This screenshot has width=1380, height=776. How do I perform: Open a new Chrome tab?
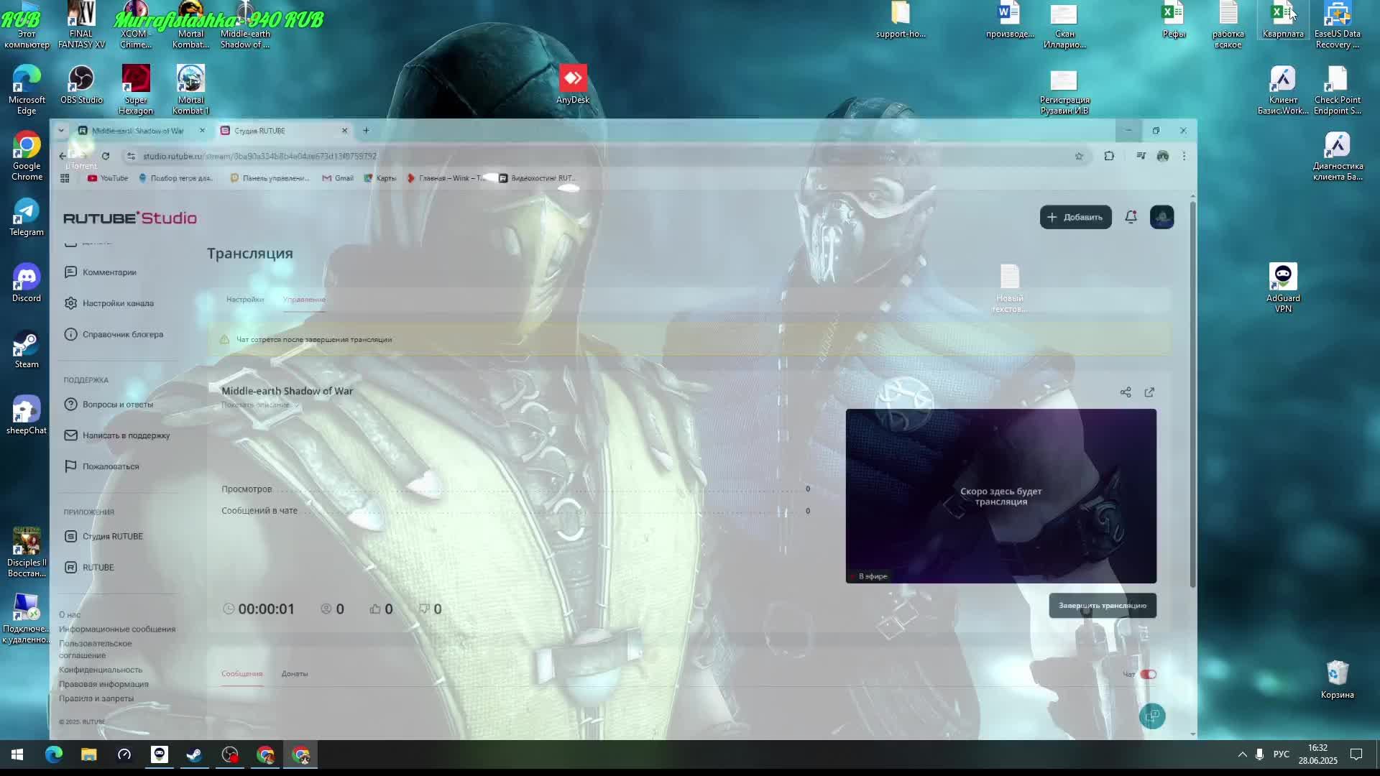[366, 131]
